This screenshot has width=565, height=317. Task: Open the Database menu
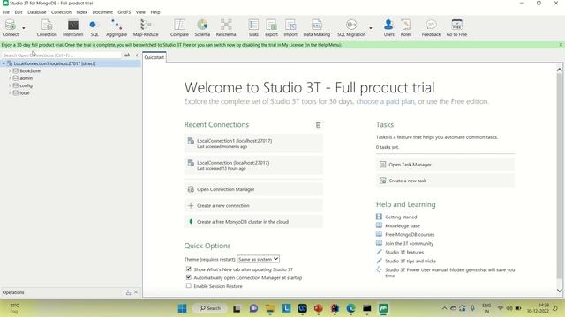tap(37, 12)
